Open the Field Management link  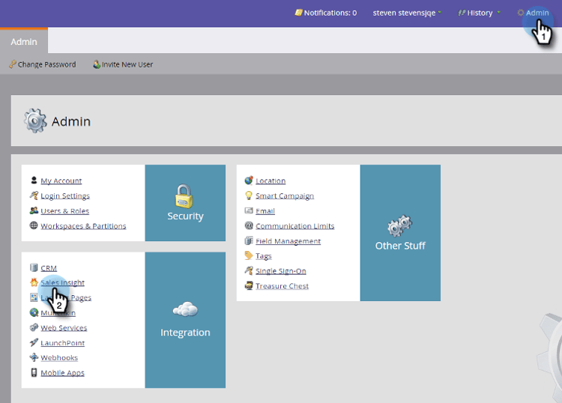(x=288, y=241)
